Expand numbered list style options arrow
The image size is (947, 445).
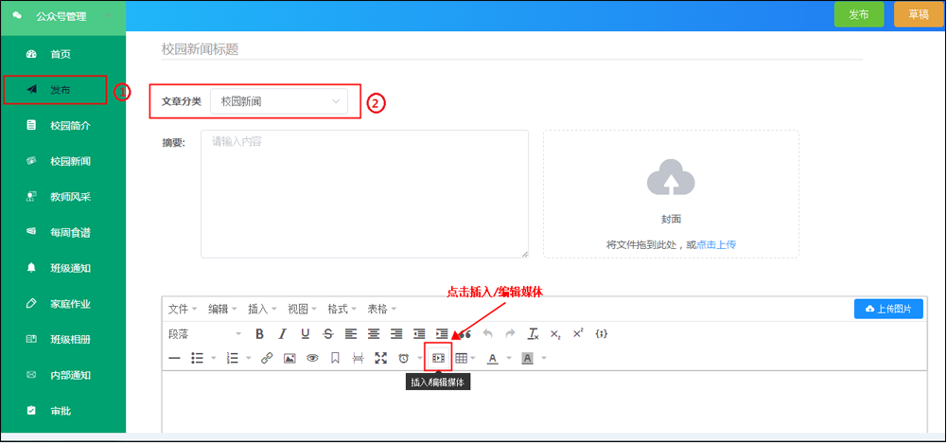pyautogui.click(x=249, y=359)
